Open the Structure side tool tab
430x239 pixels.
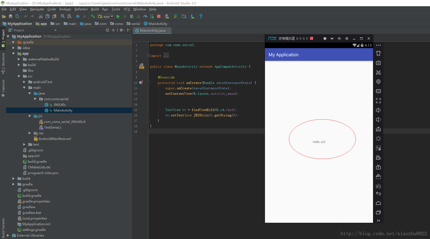pos(3,63)
